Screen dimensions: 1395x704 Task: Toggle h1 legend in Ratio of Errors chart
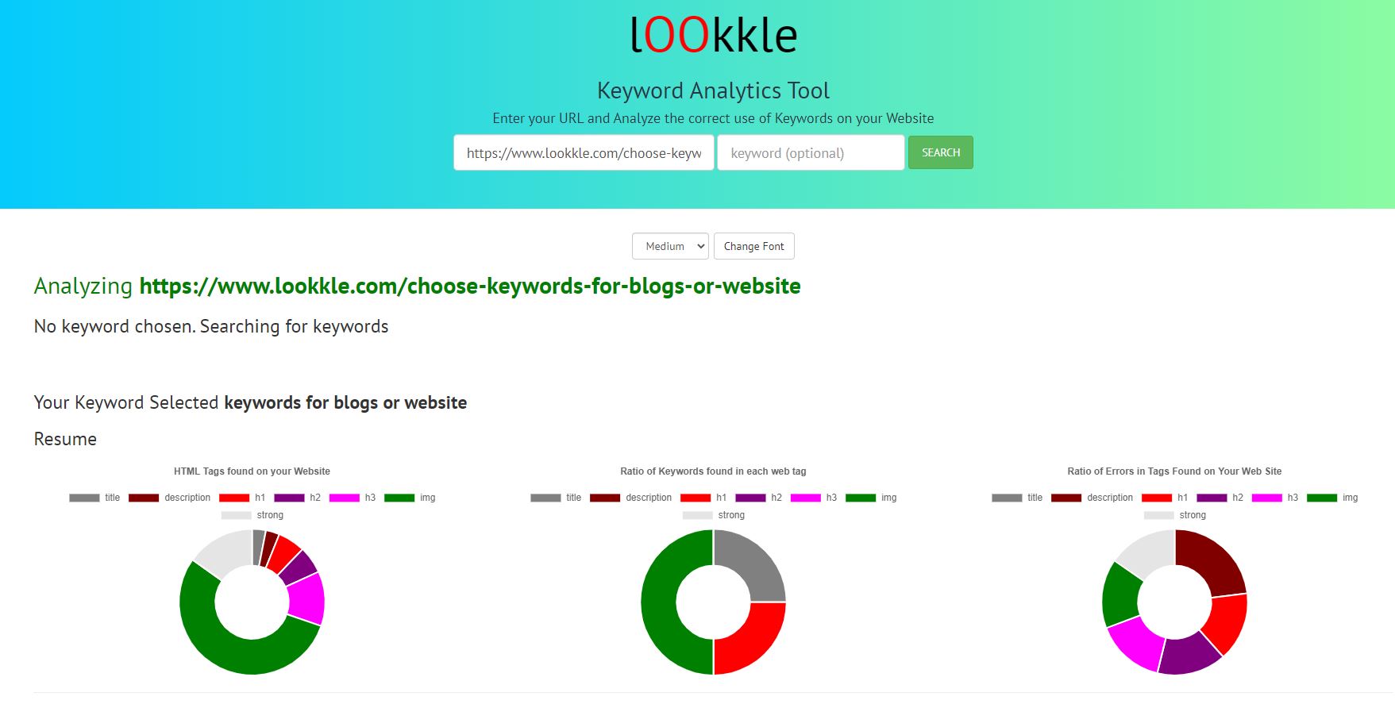point(1165,498)
